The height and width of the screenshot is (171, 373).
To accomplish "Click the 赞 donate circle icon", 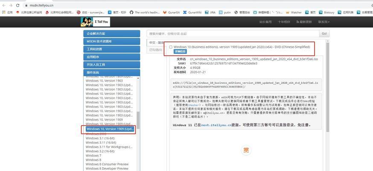I will coord(246,150).
